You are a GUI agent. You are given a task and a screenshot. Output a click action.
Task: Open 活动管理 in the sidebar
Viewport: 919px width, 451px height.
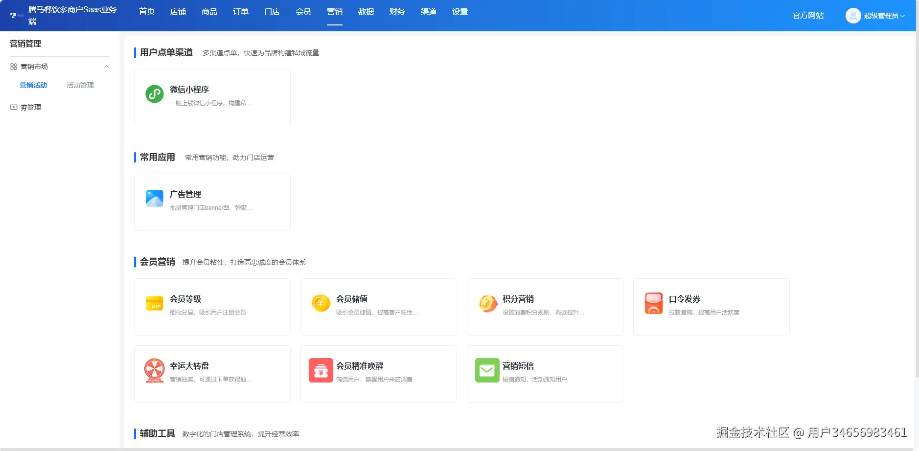[80, 85]
